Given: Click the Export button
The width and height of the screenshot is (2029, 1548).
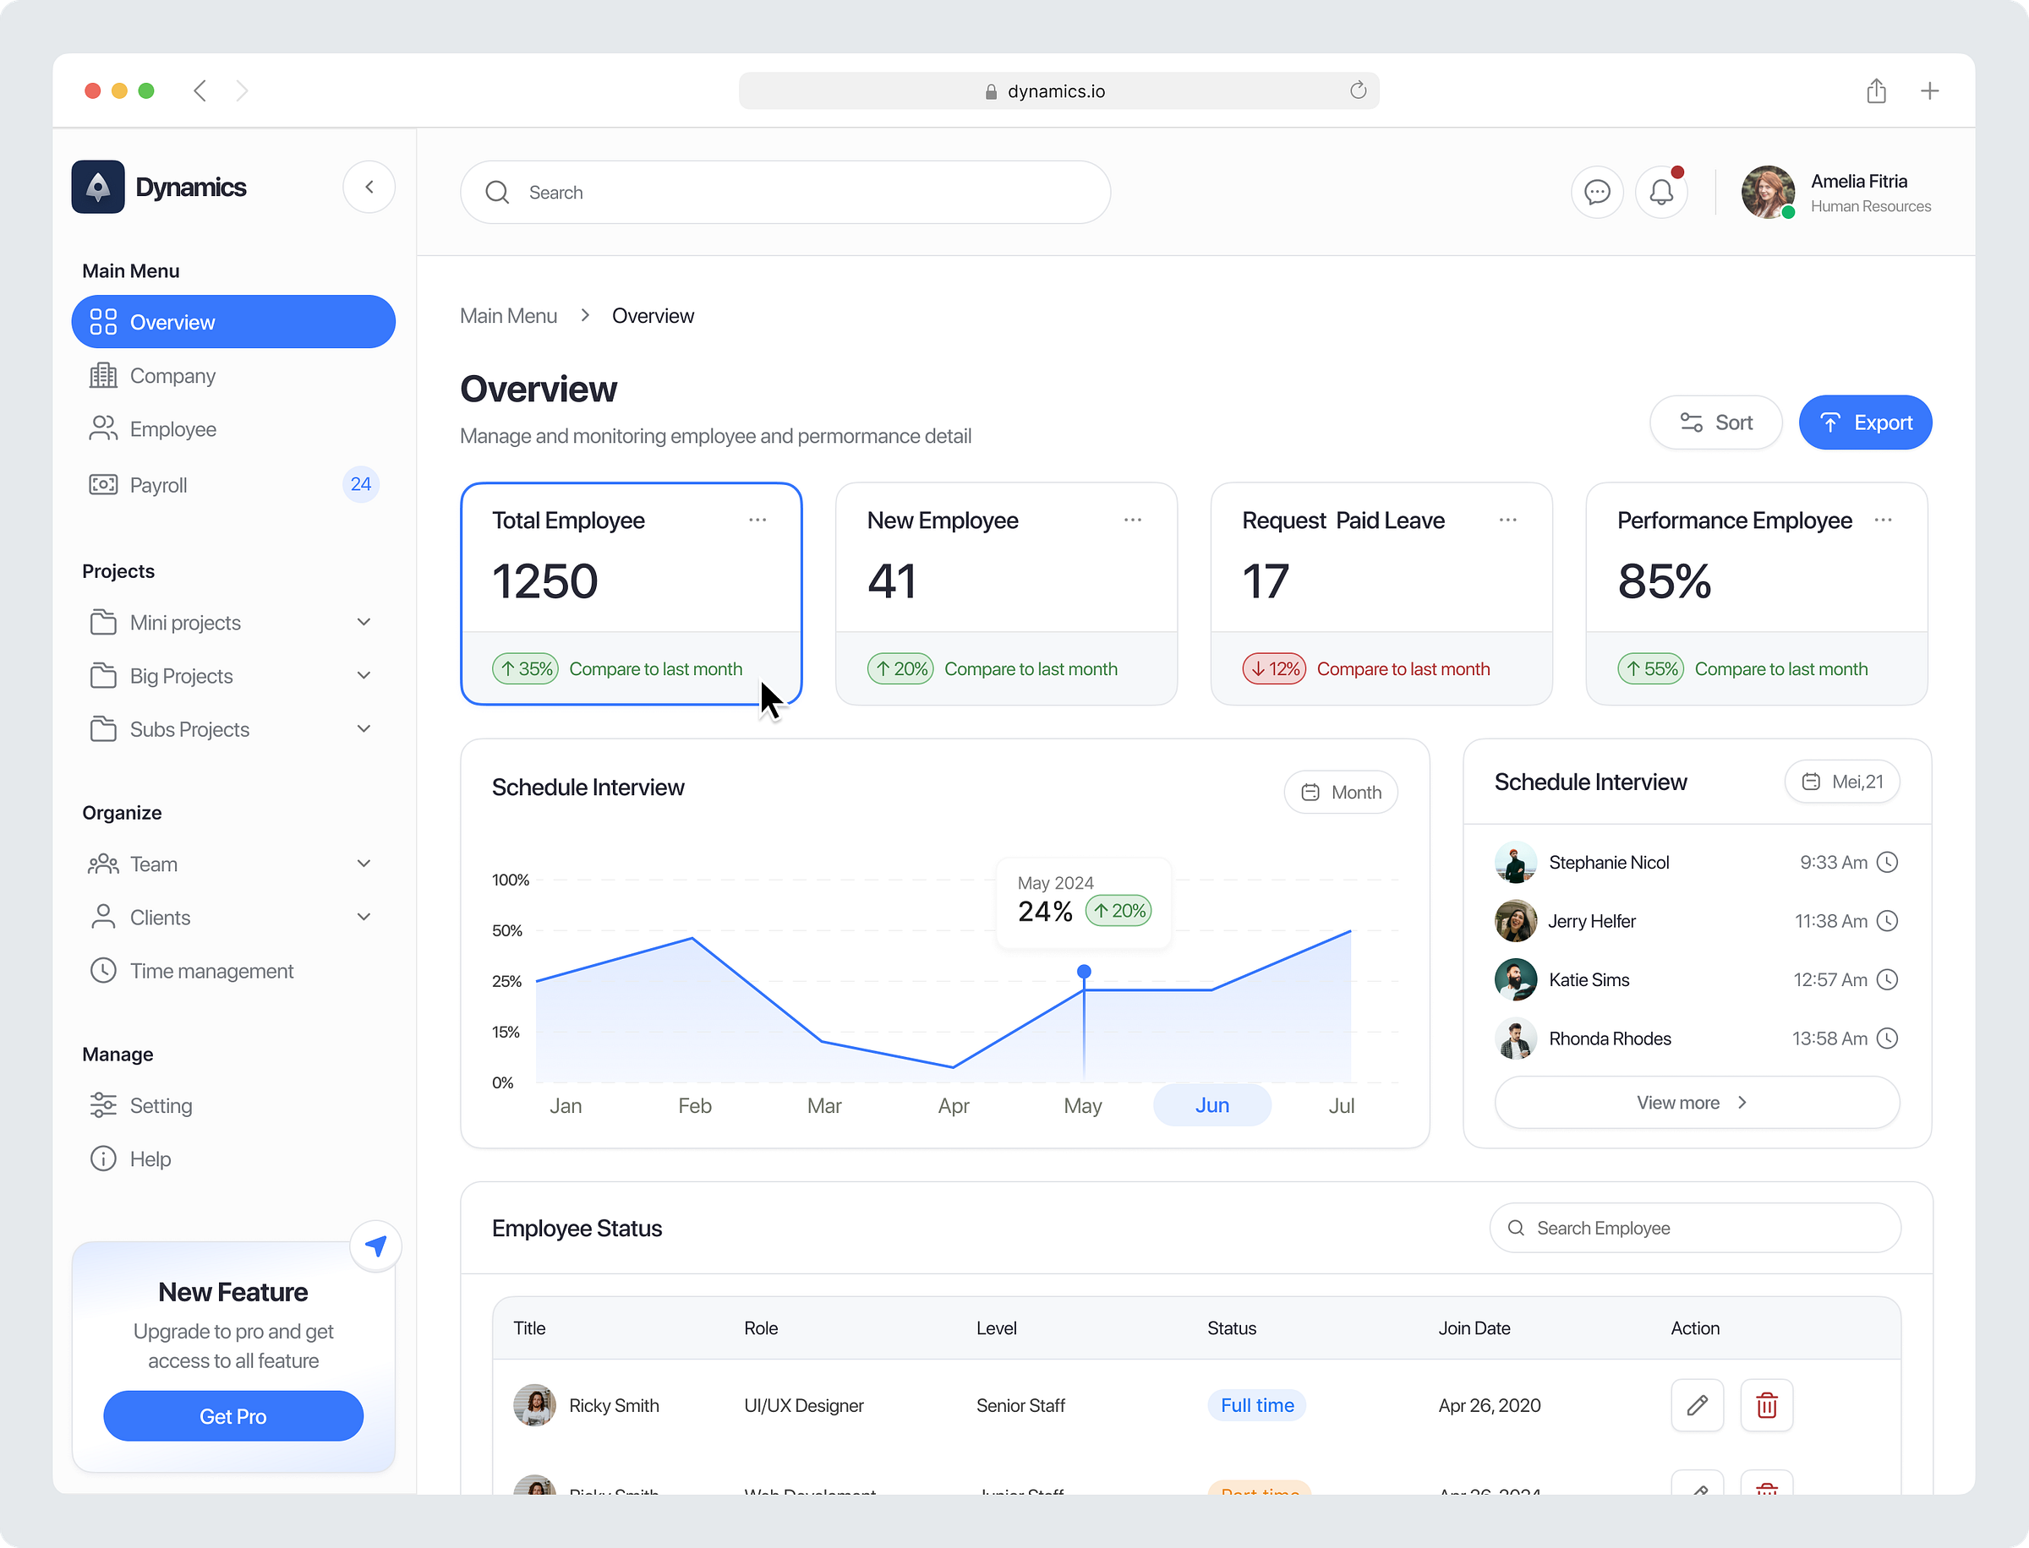Looking at the screenshot, I should click(1864, 422).
